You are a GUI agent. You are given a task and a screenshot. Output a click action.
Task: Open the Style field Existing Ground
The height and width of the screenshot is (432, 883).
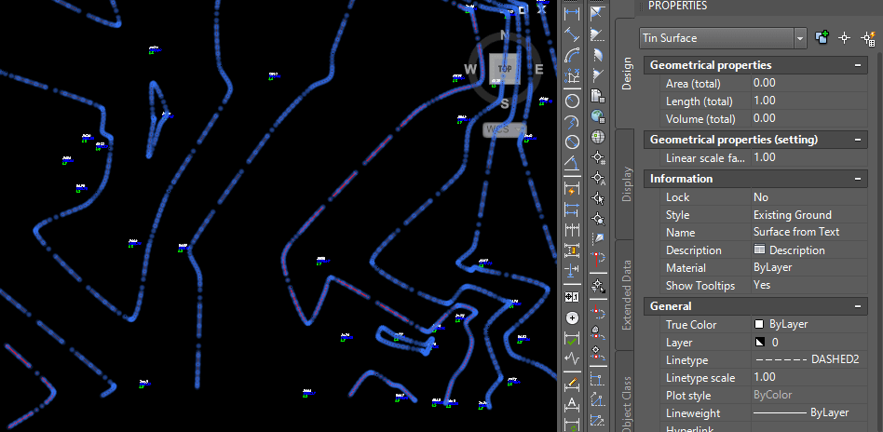coord(809,214)
